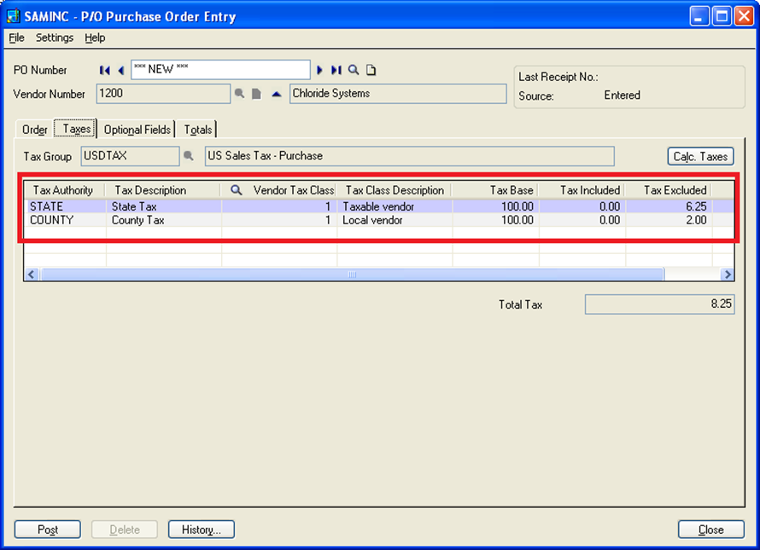The image size is (760, 550).
Task: Open the PO Number finder magnifier
Action: click(354, 70)
